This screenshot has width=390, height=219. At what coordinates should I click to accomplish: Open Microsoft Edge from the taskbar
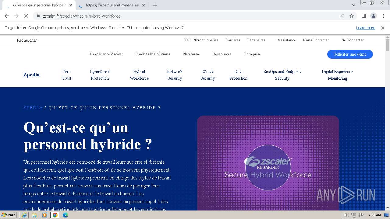(66, 215)
